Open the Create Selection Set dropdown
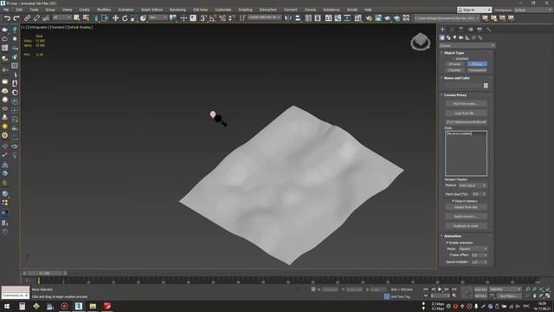 tap(265, 17)
